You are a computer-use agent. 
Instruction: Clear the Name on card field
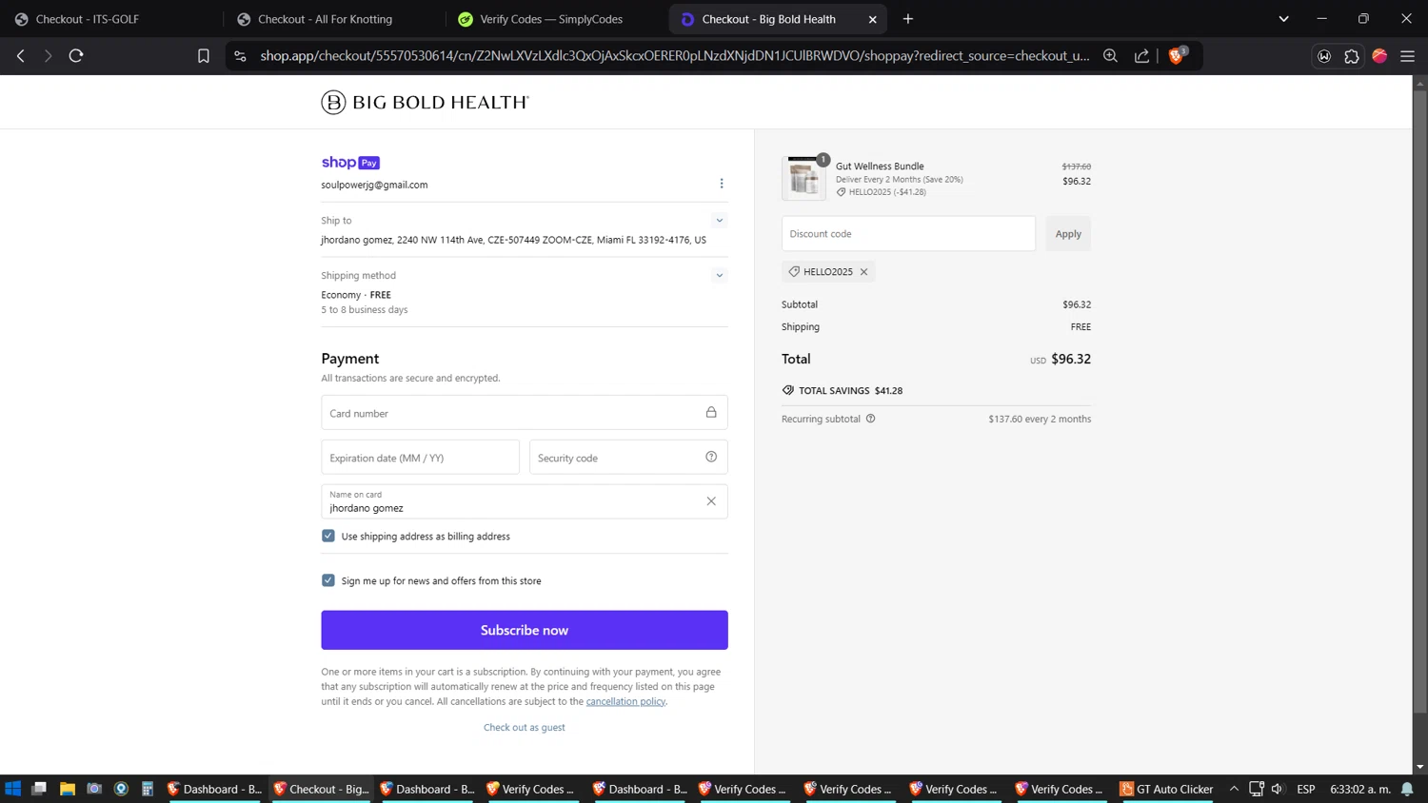[711, 501]
